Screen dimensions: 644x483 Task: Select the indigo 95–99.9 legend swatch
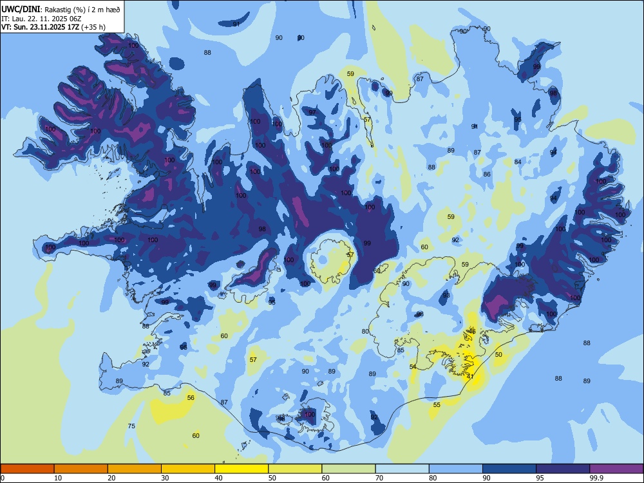coord(563,469)
